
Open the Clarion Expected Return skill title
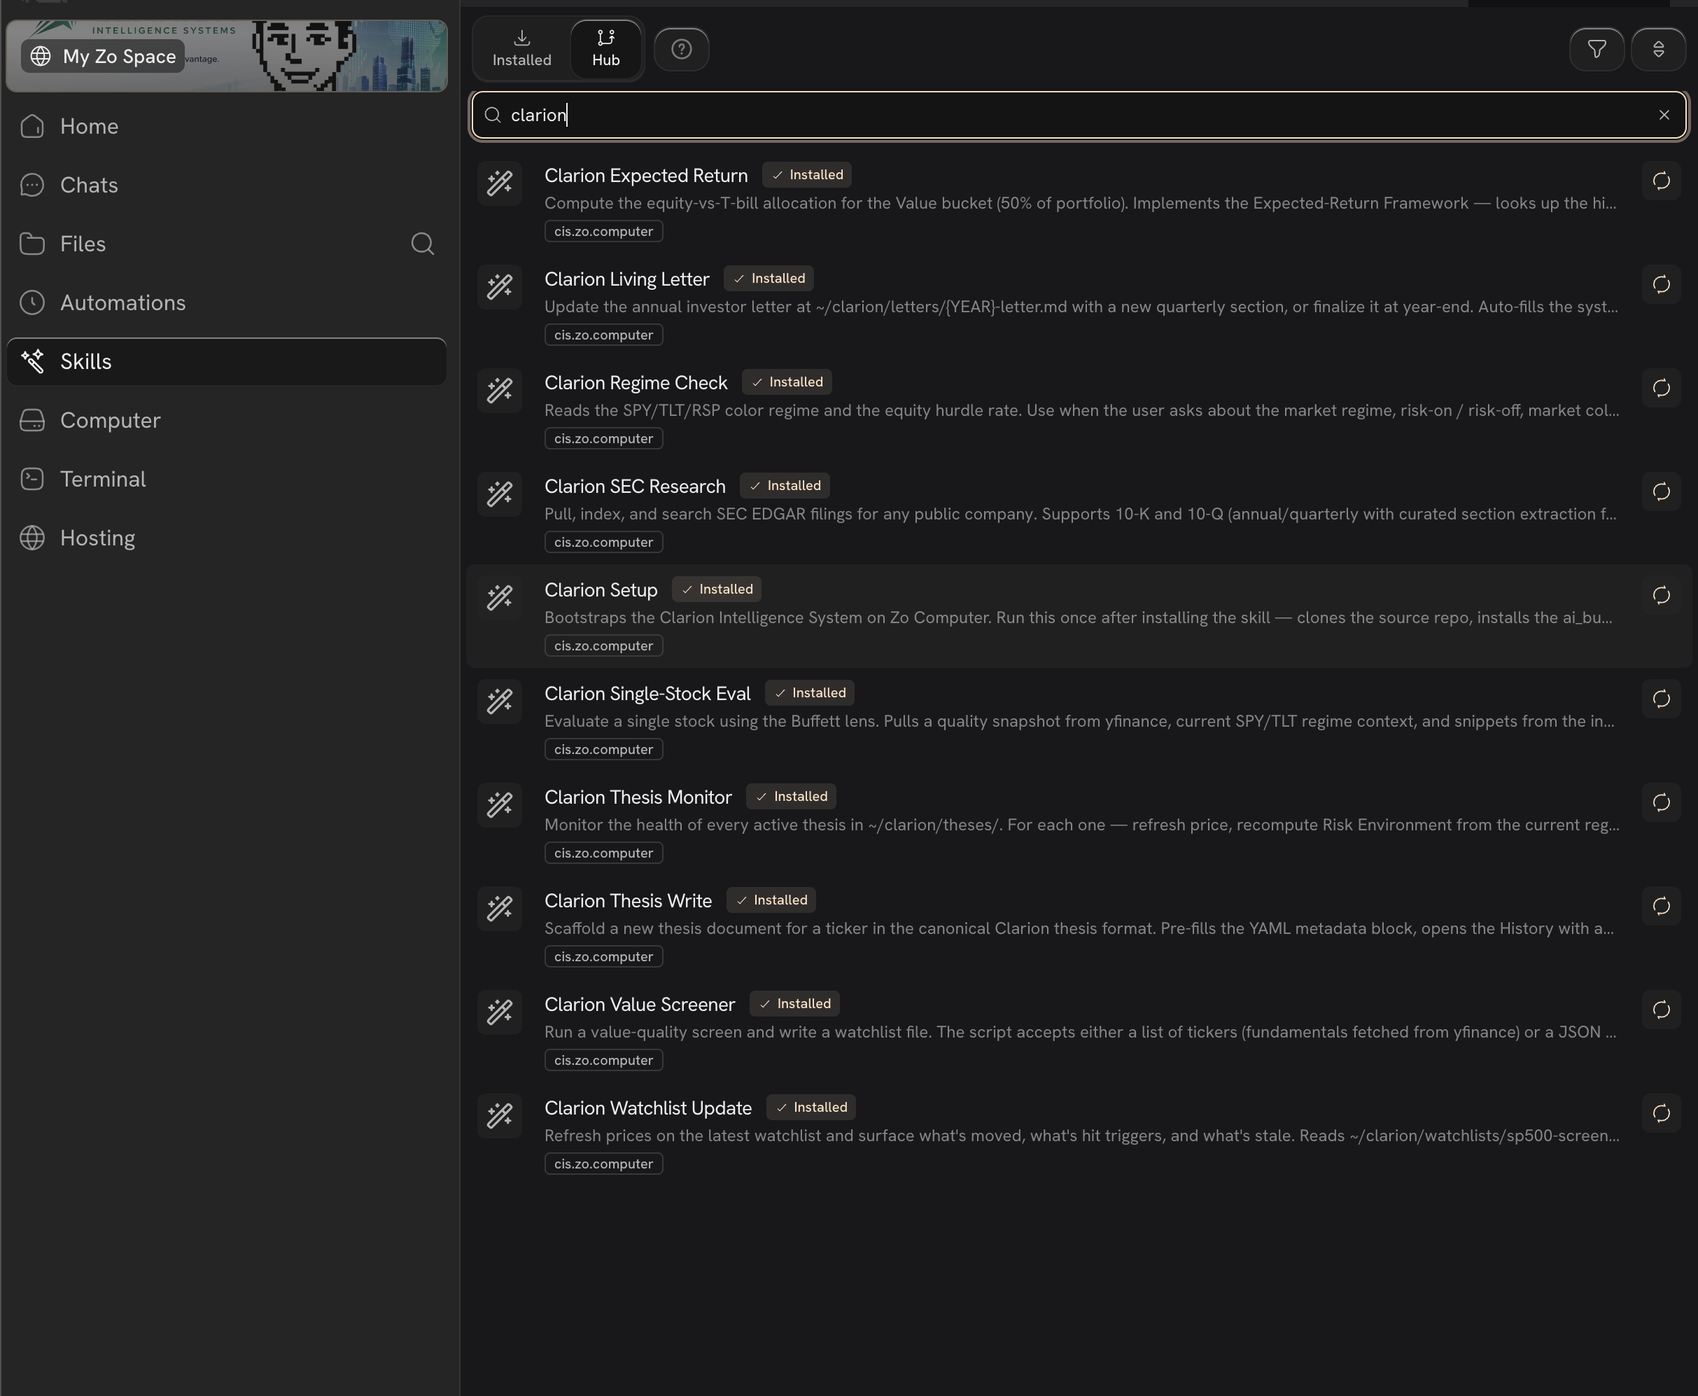coord(645,175)
